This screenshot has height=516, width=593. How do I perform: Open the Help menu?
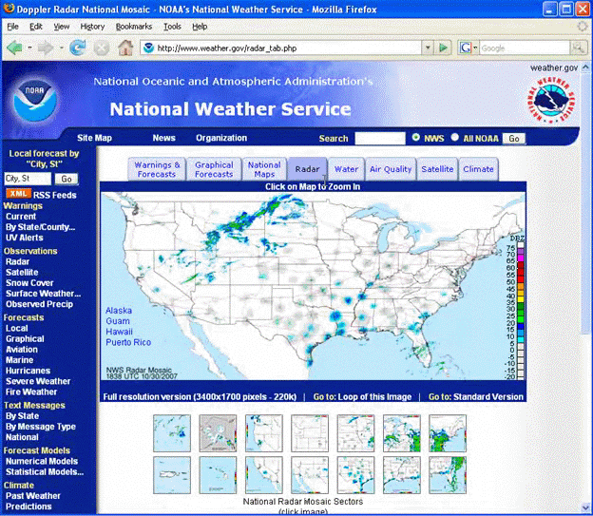pyautogui.click(x=200, y=27)
